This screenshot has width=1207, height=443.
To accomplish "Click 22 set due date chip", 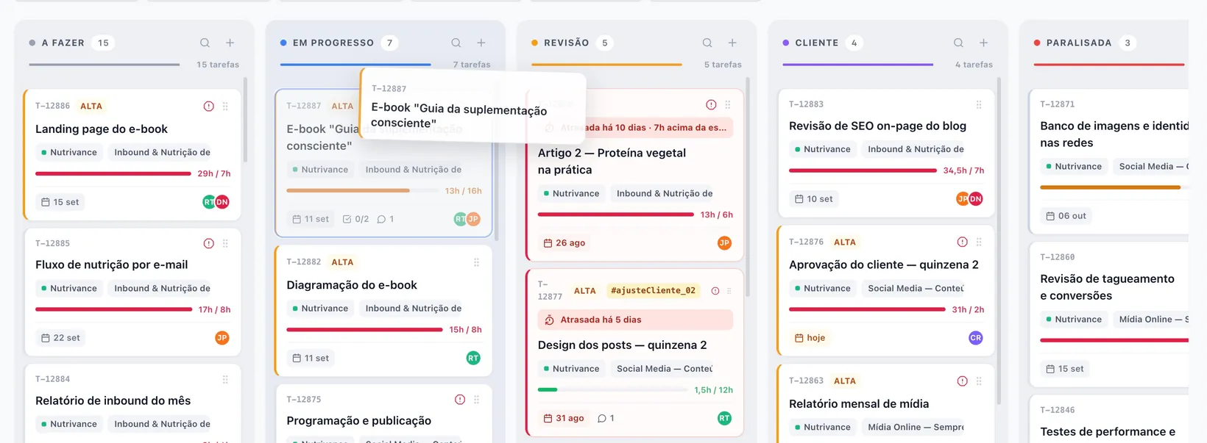I will (x=60, y=338).
